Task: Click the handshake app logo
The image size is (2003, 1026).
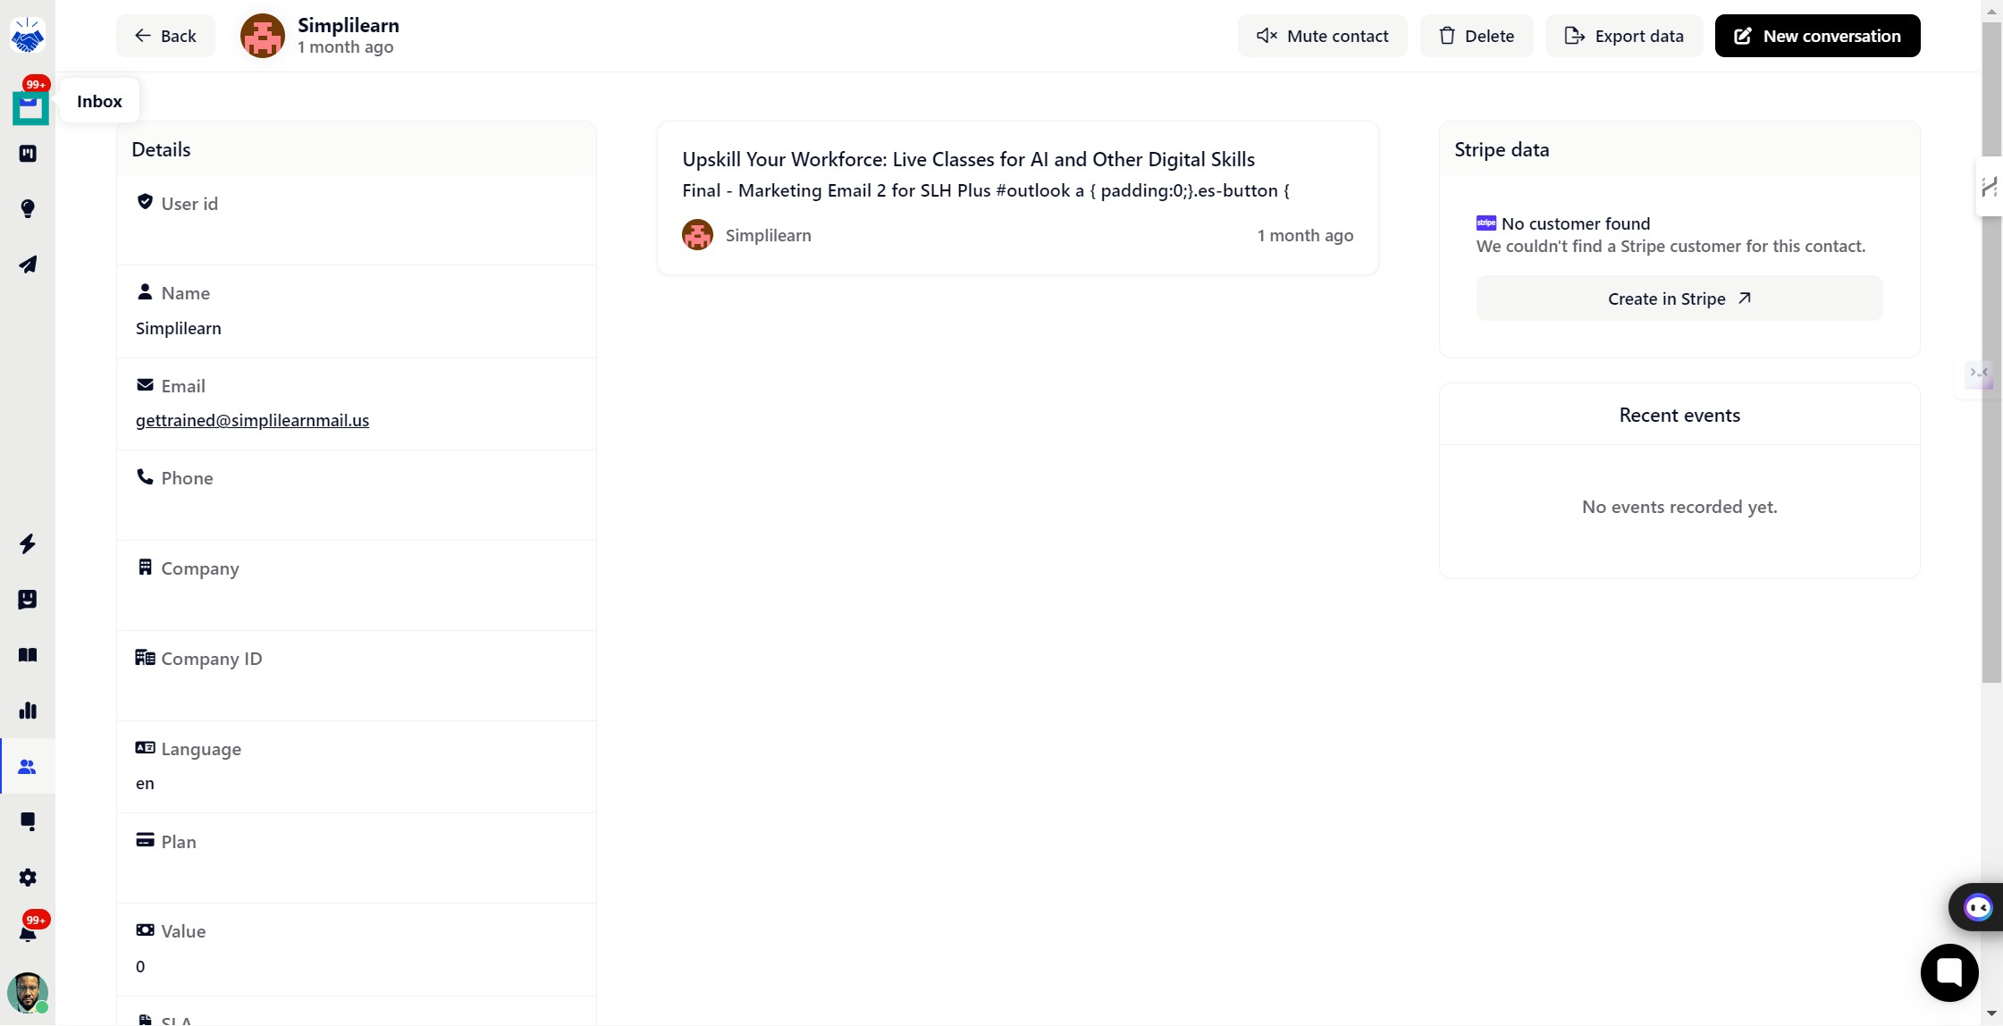Action: [28, 36]
